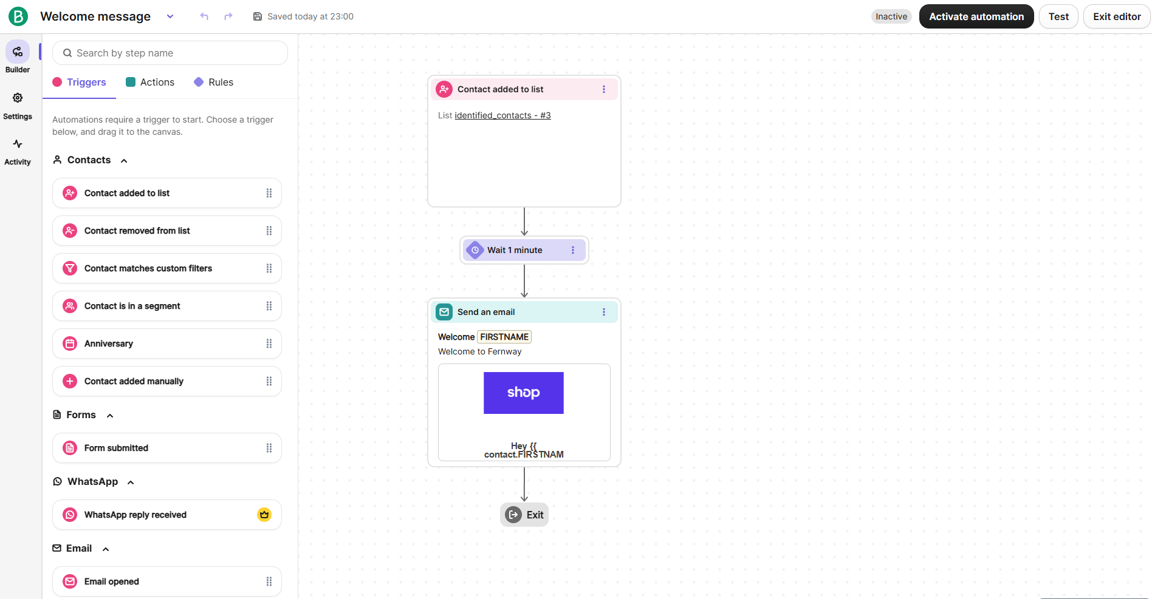Click the Welcome to Fernway preview text
The height and width of the screenshot is (599, 1152).
[x=479, y=351]
